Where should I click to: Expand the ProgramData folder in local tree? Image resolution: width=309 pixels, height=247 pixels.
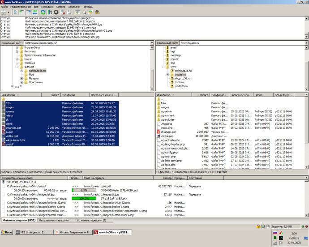17,47
